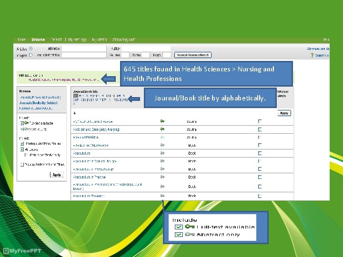Screen dimensions: 343x257
Task: Open the Shopping cart menu item
Action: (124, 40)
